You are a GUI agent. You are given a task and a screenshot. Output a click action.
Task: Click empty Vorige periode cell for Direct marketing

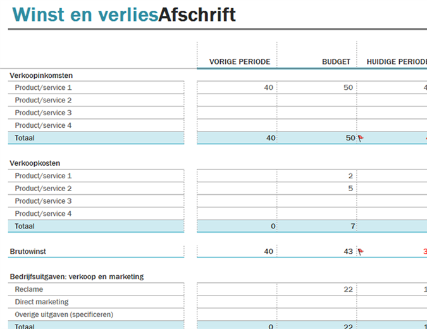(237, 302)
